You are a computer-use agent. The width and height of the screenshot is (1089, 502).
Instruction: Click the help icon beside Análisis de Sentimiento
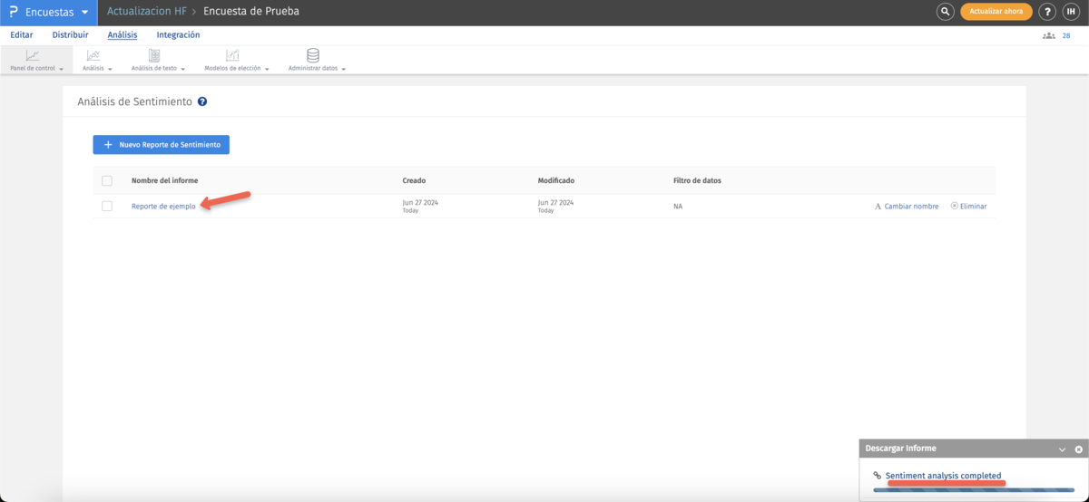202,101
